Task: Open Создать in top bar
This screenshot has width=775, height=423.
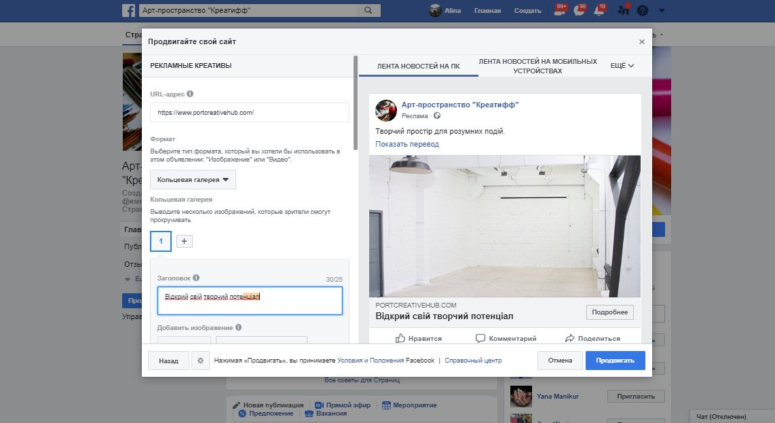Action: pos(527,10)
